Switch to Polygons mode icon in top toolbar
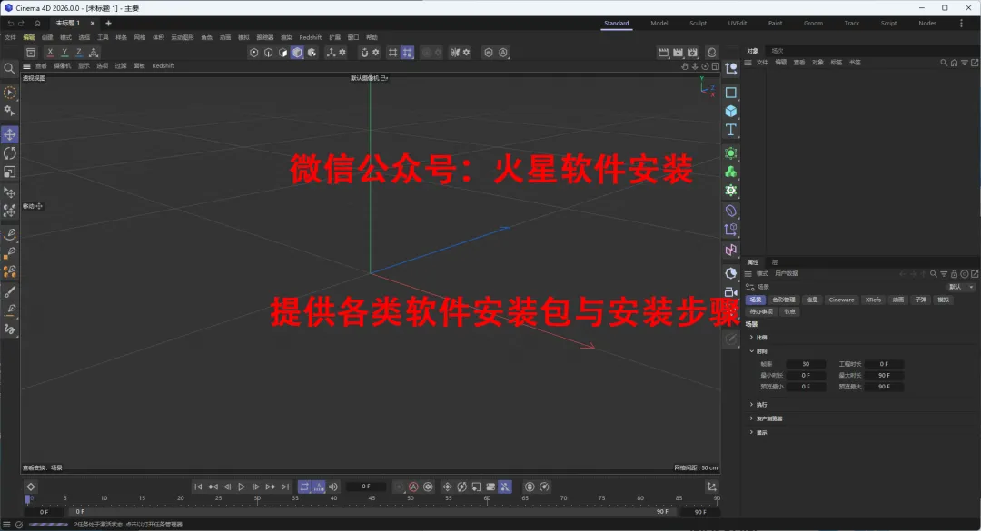981x531 pixels. click(x=282, y=53)
